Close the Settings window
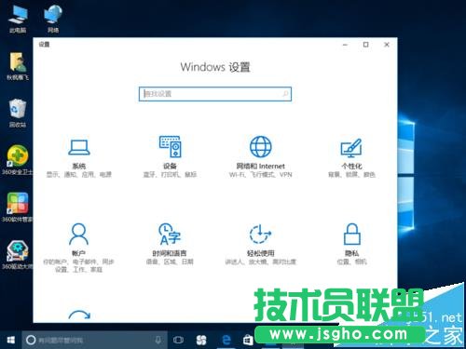466x349 pixels. [387, 45]
